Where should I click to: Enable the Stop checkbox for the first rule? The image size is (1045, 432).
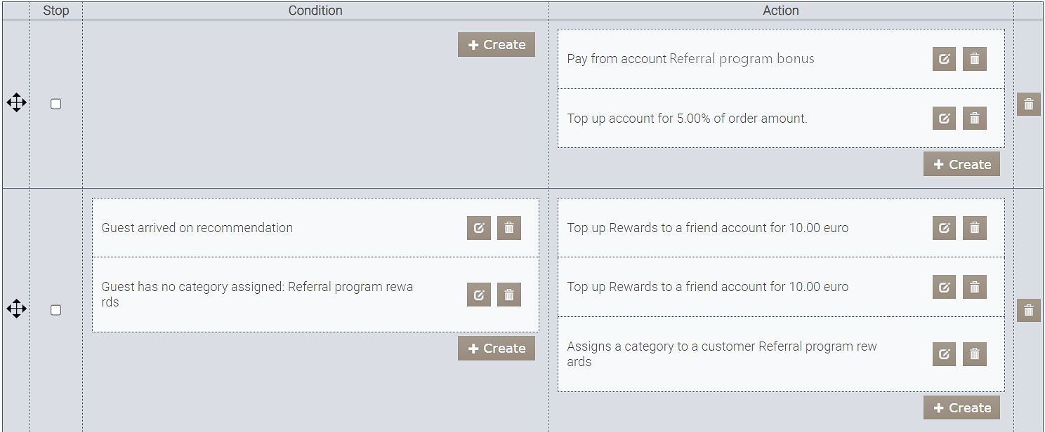56,104
